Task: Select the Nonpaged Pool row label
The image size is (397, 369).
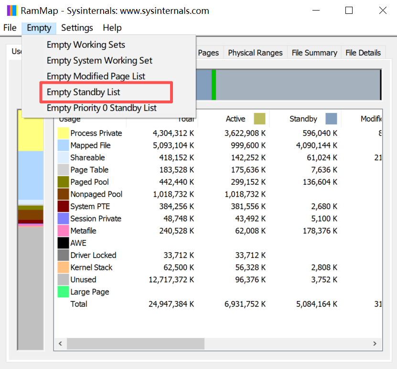Action: (97, 194)
